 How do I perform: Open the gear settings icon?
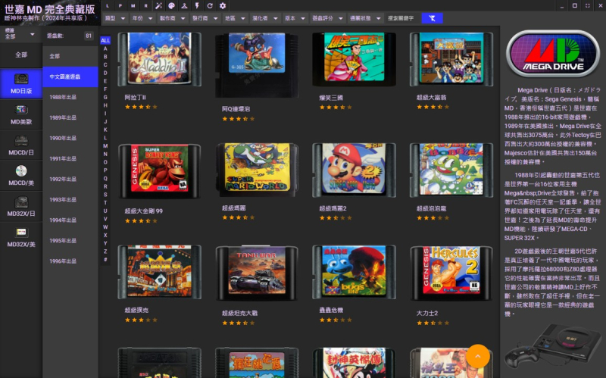[x=223, y=6]
